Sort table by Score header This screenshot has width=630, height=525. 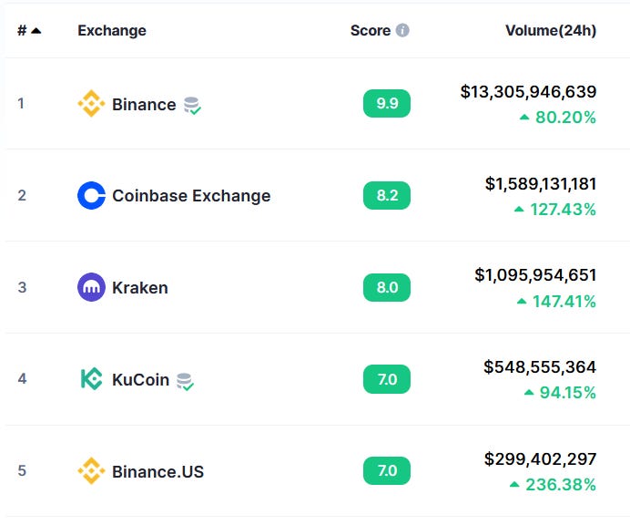point(370,30)
